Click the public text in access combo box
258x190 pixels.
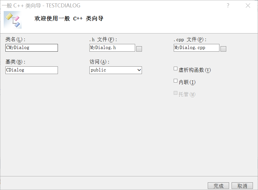pyautogui.click(x=98, y=70)
